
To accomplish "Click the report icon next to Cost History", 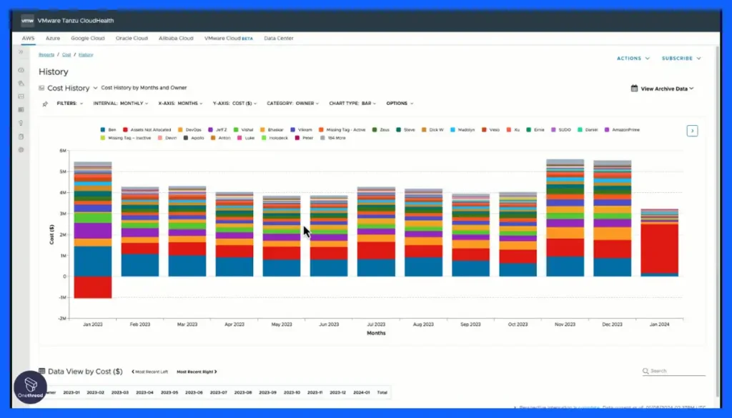I will tap(41, 88).
